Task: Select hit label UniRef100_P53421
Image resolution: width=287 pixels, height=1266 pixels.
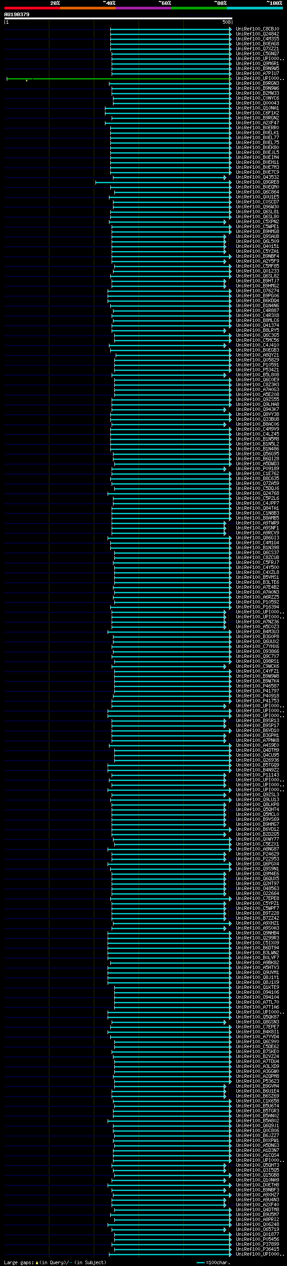Action: click(257, 370)
